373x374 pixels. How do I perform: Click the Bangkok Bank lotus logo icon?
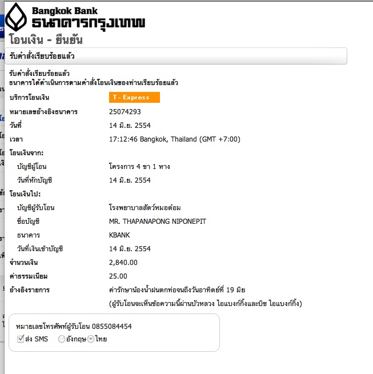(x=16, y=17)
